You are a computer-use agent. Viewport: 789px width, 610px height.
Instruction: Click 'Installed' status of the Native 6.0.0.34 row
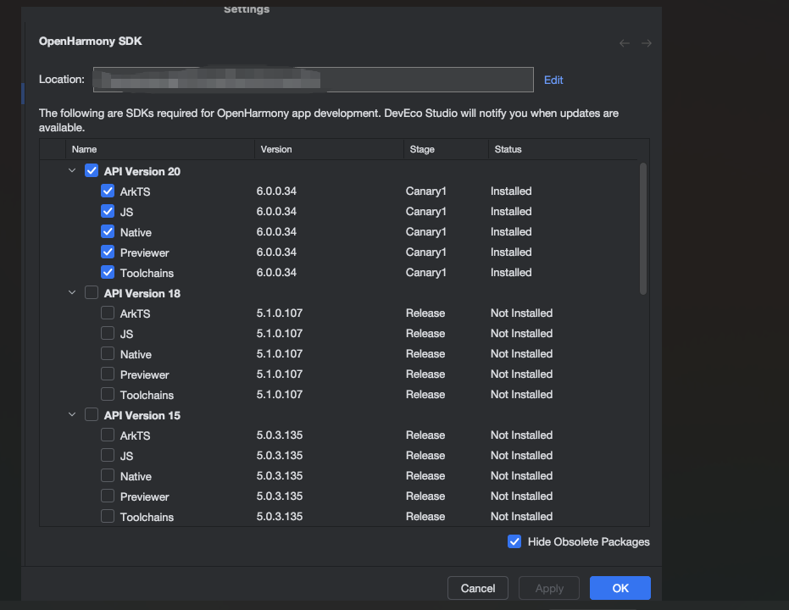pyautogui.click(x=511, y=232)
